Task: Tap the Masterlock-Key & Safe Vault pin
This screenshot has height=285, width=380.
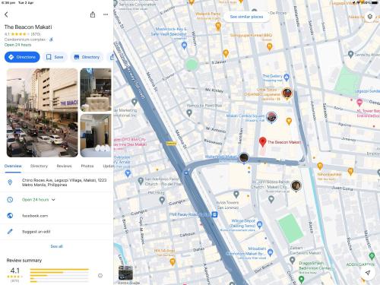Action: click(184, 46)
